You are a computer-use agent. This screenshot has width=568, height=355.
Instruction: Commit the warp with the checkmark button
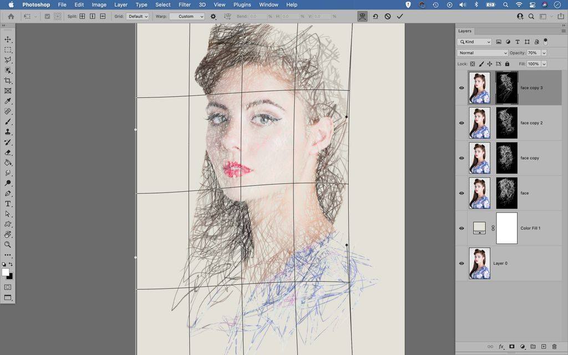click(x=400, y=16)
